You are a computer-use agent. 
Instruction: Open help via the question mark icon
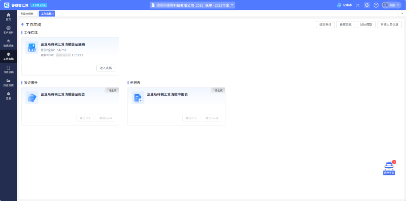(376, 5)
